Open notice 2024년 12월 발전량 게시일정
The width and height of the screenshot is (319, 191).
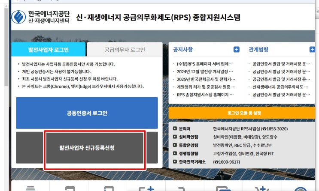(x=205, y=72)
